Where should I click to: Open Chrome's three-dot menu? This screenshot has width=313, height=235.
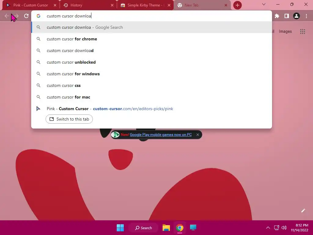coord(306,16)
